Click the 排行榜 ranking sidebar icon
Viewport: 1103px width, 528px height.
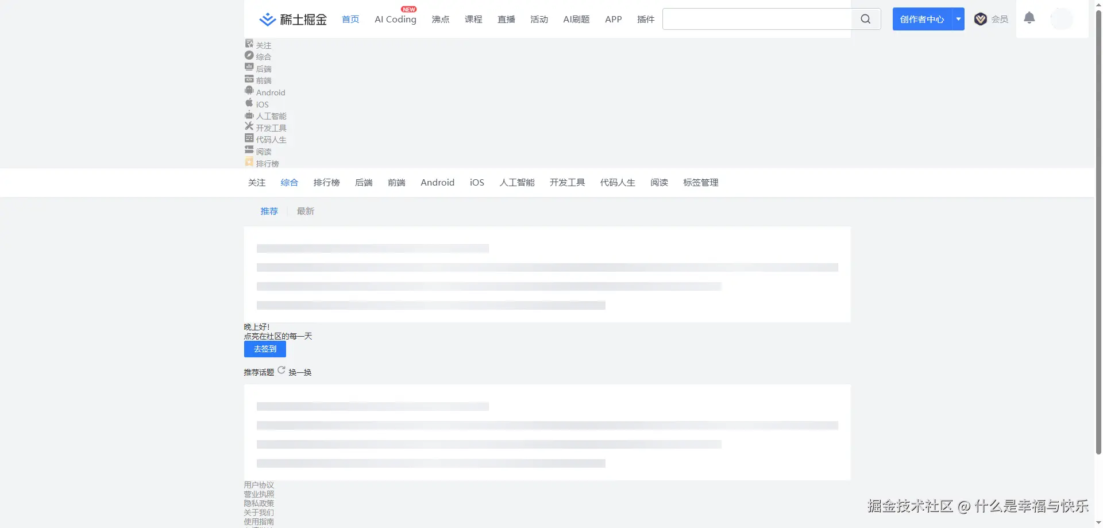click(249, 162)
